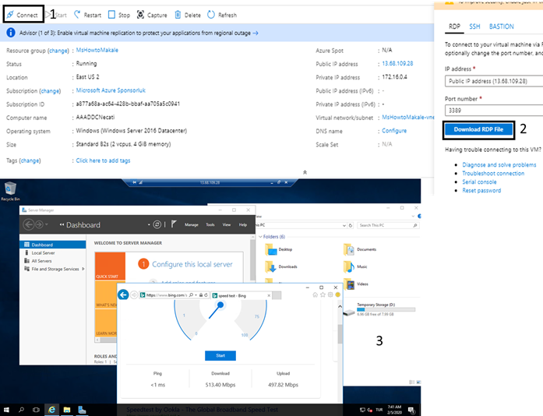Click the Search This PC box
The image size is (543, 416).
[x=388, y=225]
